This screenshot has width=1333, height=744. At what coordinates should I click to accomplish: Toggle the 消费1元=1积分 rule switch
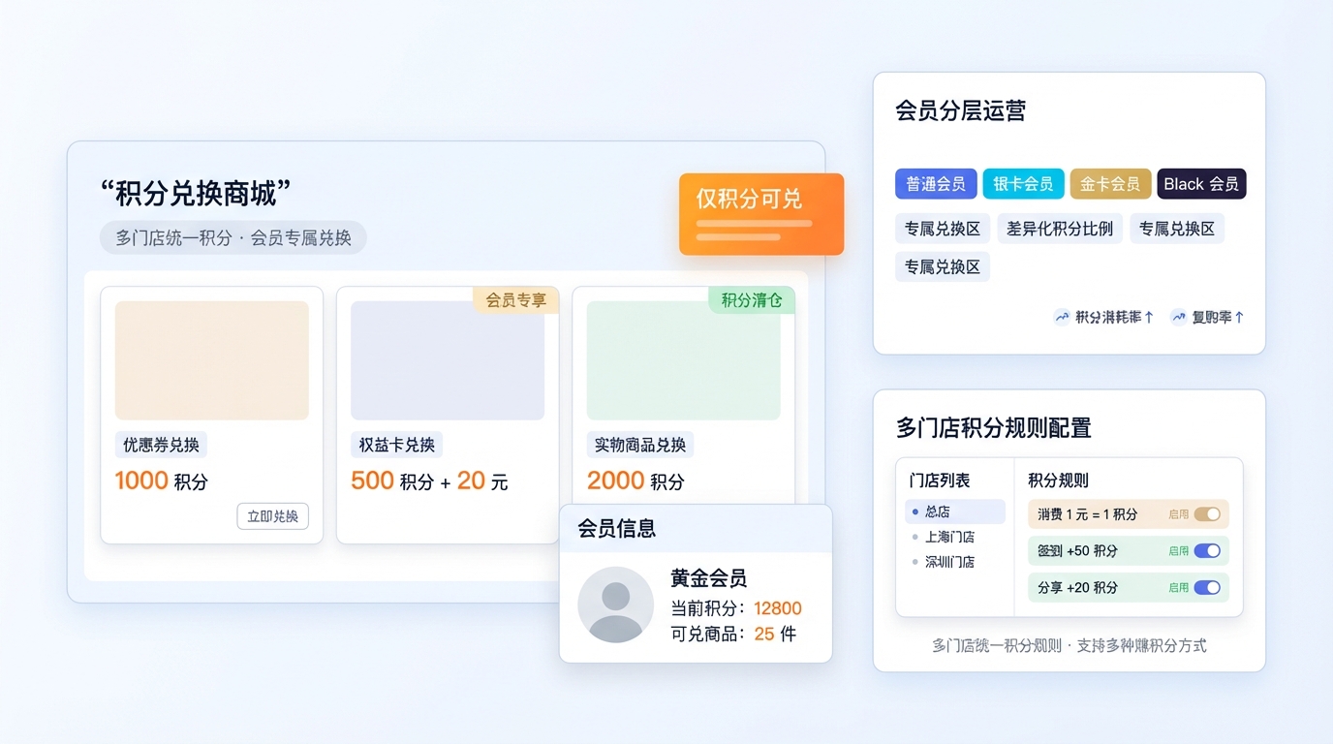point(1206,514)
